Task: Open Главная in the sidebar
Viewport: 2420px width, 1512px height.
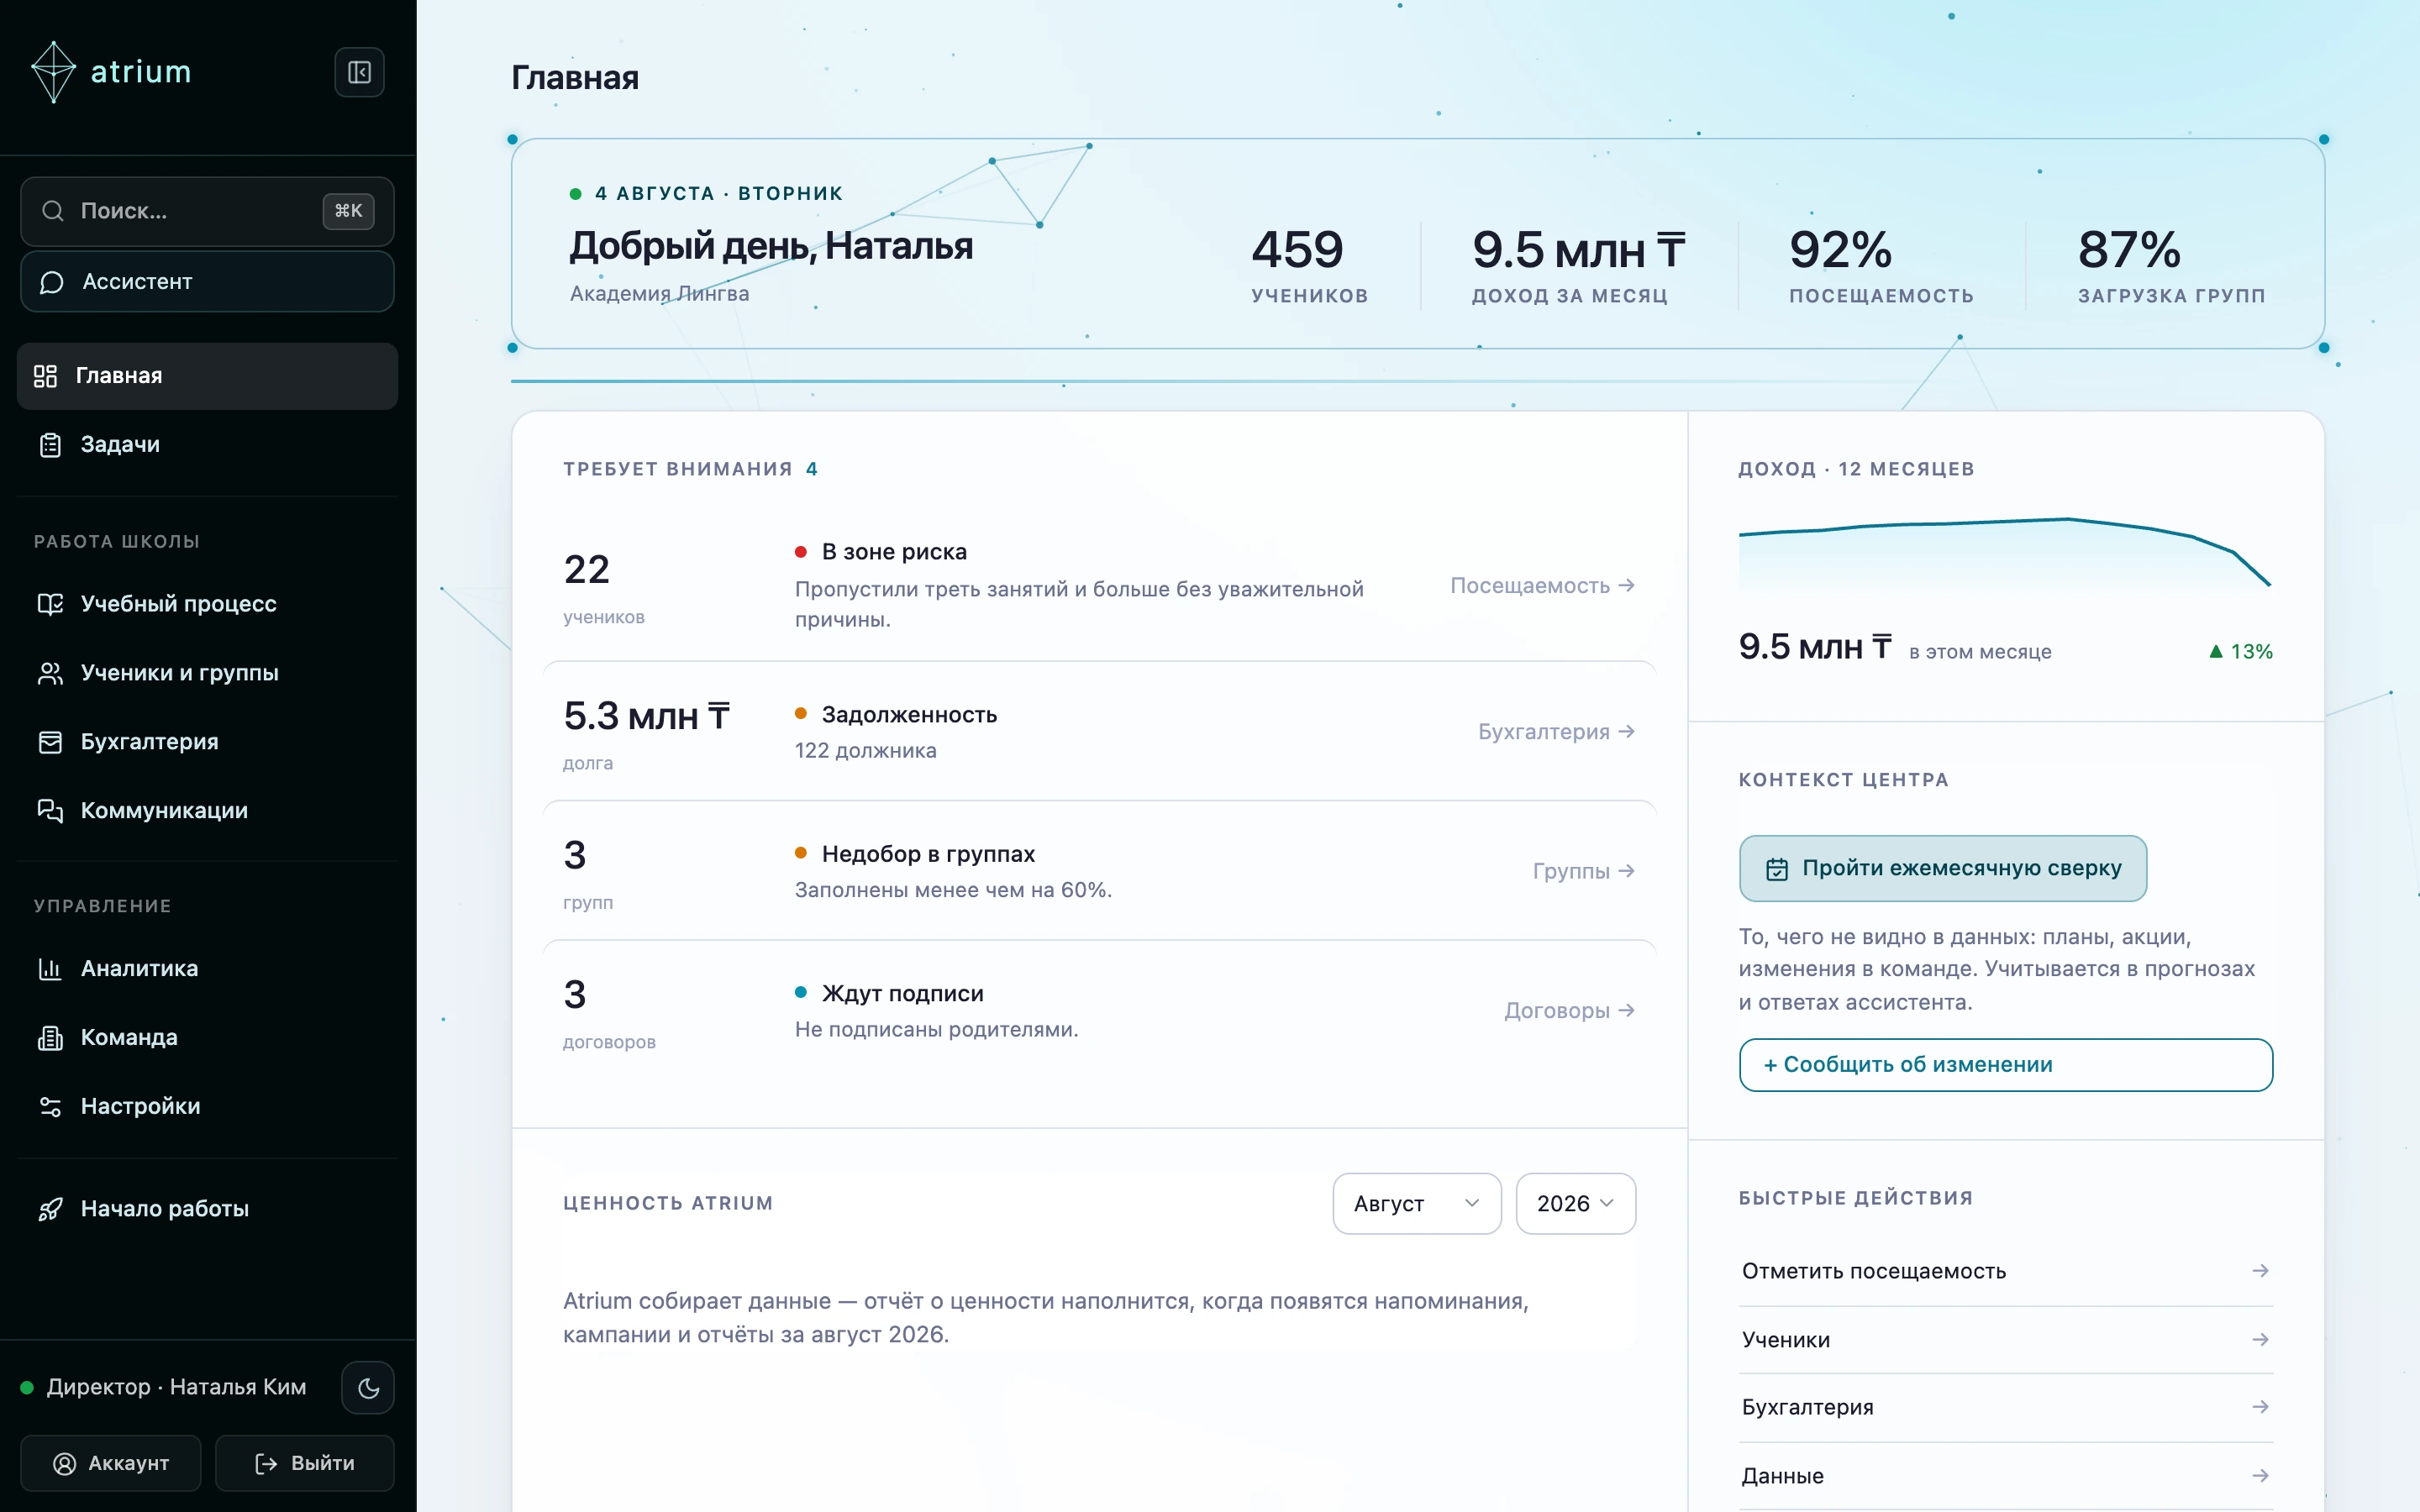Action: [208, 376]
